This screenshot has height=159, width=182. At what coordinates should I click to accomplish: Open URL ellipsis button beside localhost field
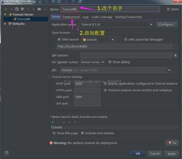point(175,47)
